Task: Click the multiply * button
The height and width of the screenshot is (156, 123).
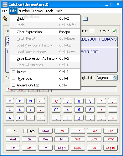Action: [x=101, y=101]
